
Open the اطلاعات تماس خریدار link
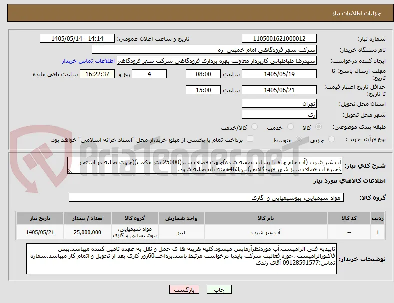click(88, 61)
